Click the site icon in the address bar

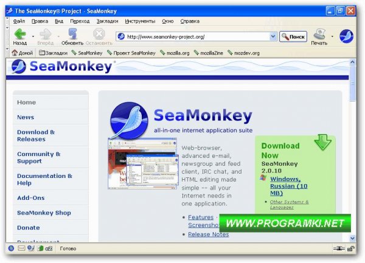click(x=121, y=36)
